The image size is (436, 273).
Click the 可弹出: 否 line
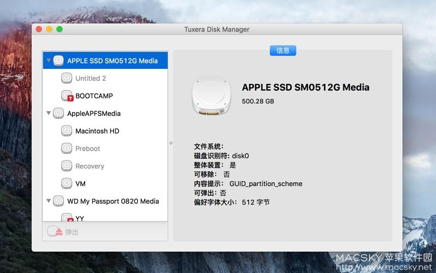pyautogui.click(x=210, y=193)
